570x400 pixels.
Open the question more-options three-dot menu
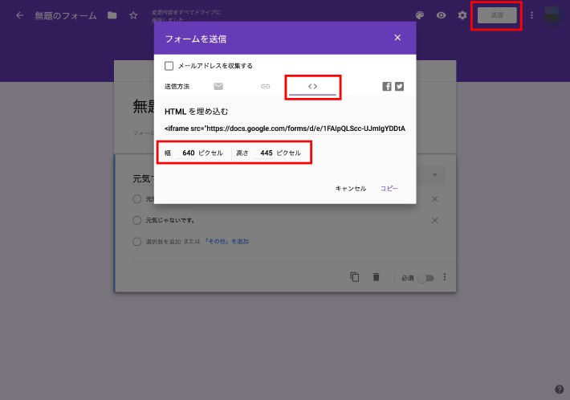click(x=445, y=277)
